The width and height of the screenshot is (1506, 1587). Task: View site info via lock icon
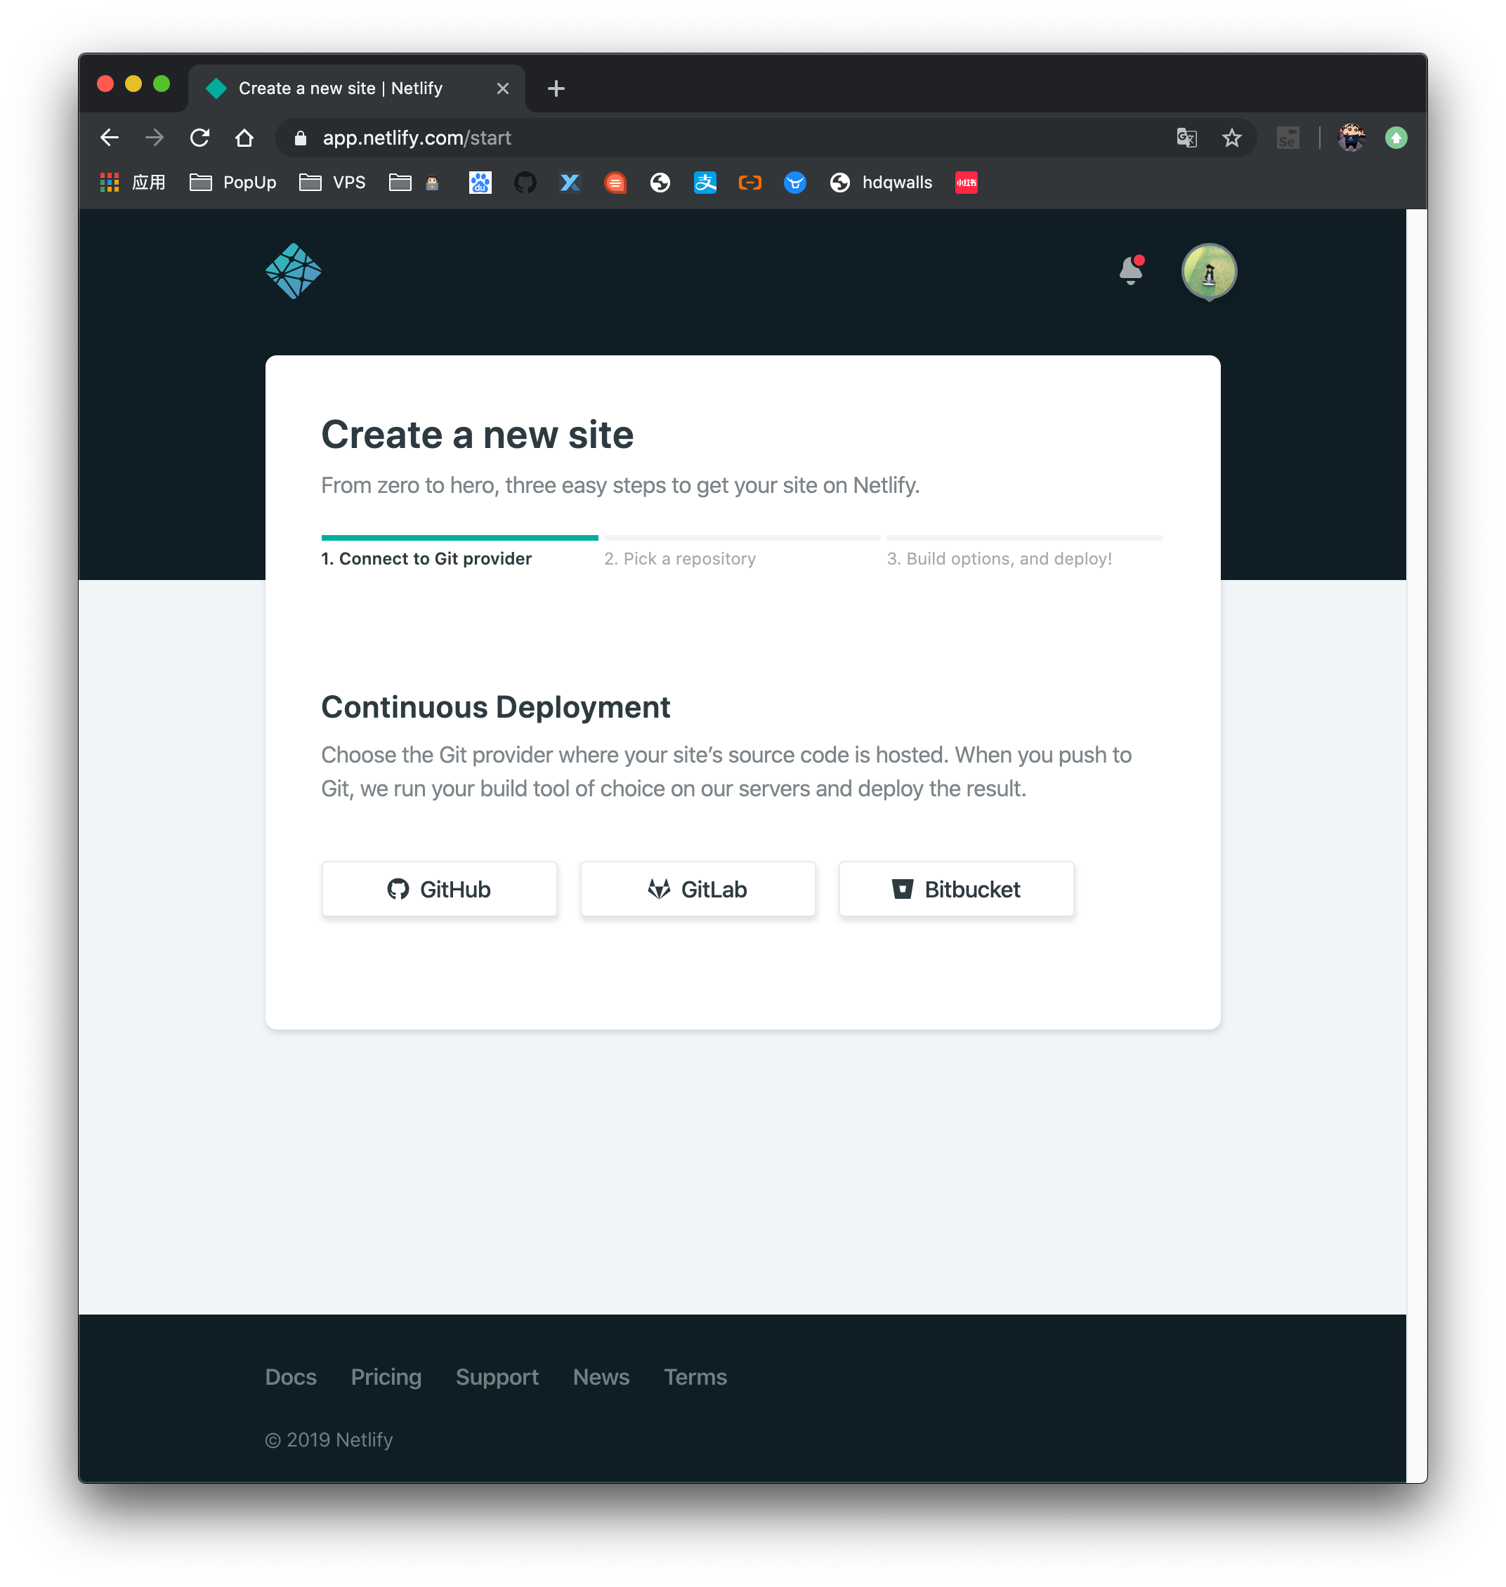tap(300, 138)
